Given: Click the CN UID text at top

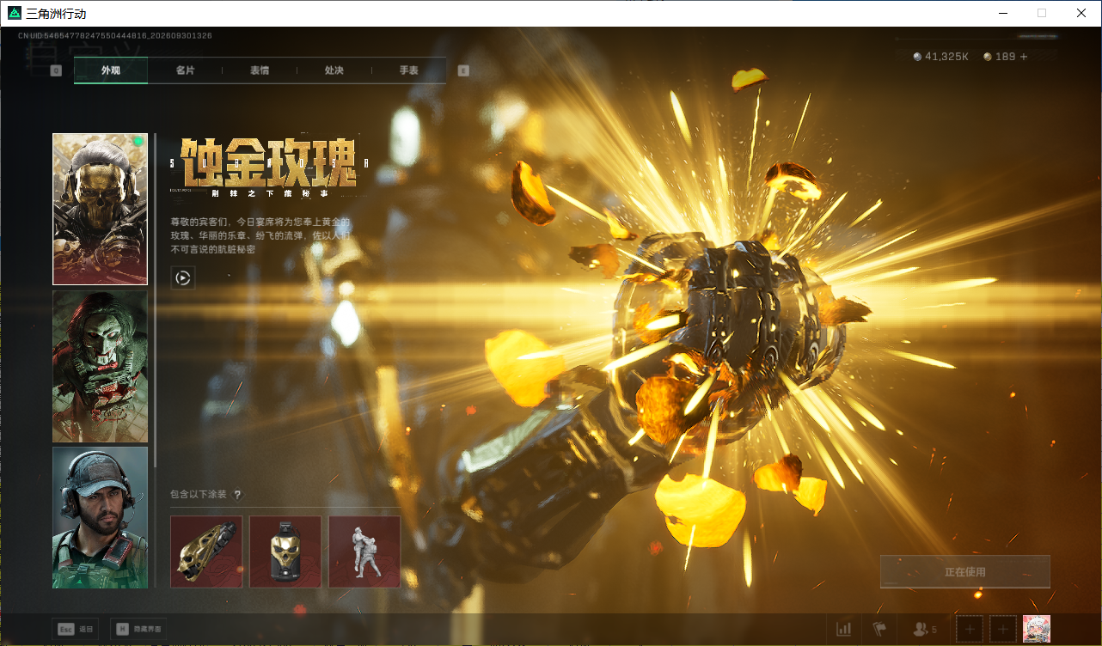Looking at the screenshot, I should click(x=115, y=36).
